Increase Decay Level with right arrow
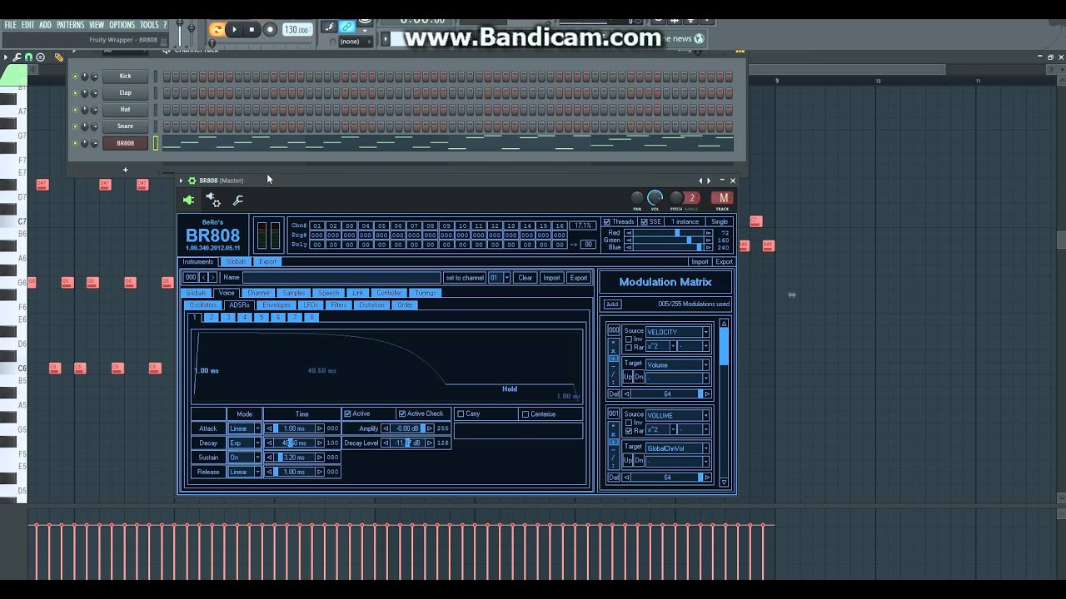The height and width of the screenshot is (599, 1066). pos(429,443)
